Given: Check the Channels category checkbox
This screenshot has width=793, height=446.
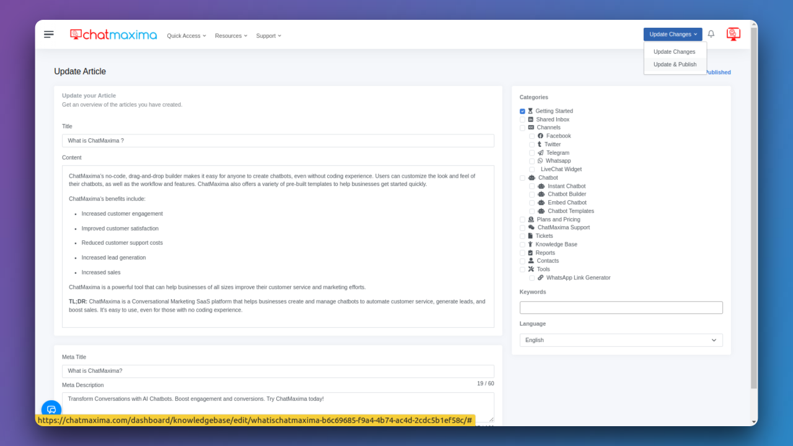Looking at the screenshot, I should pos(522,128).
